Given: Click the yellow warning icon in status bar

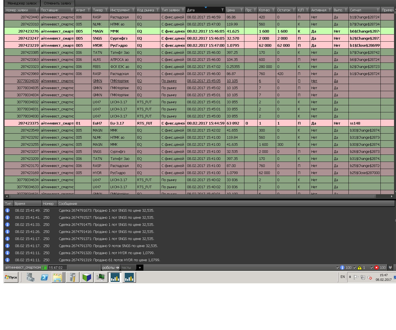Looking at the screenshot, I should [x=360, y=267].
